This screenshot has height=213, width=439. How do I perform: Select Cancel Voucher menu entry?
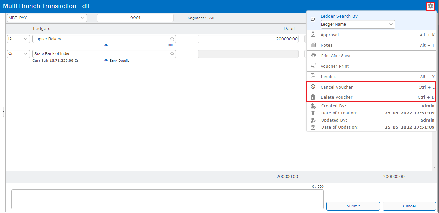pos(336,87)
